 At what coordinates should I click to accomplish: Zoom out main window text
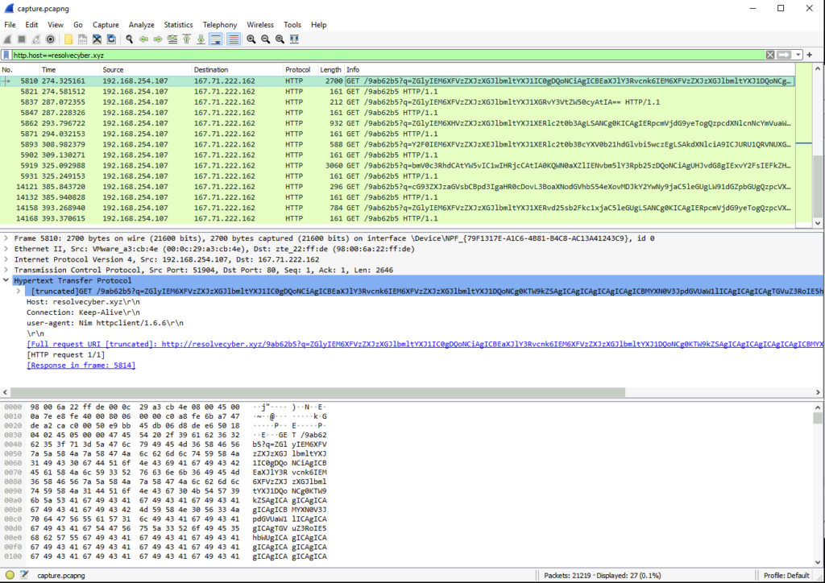tap(265, 39)
